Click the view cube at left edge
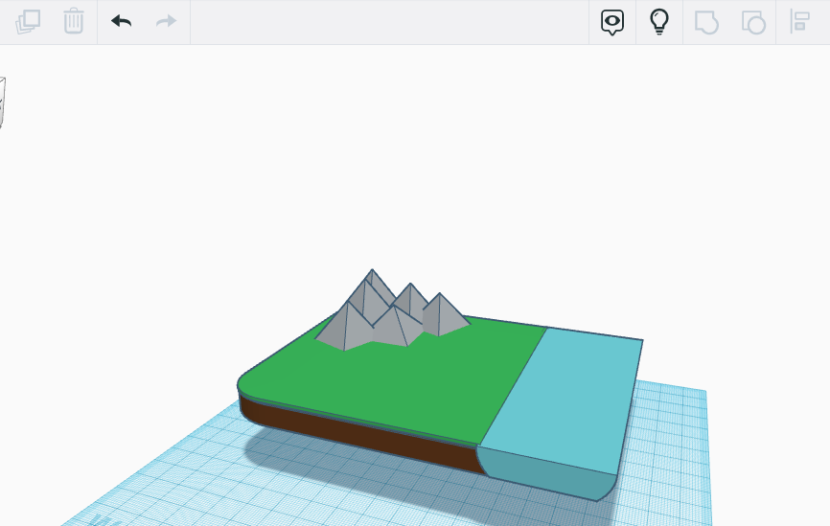The image size is (830, 526). pyautogui.click(x=2, y=103)
